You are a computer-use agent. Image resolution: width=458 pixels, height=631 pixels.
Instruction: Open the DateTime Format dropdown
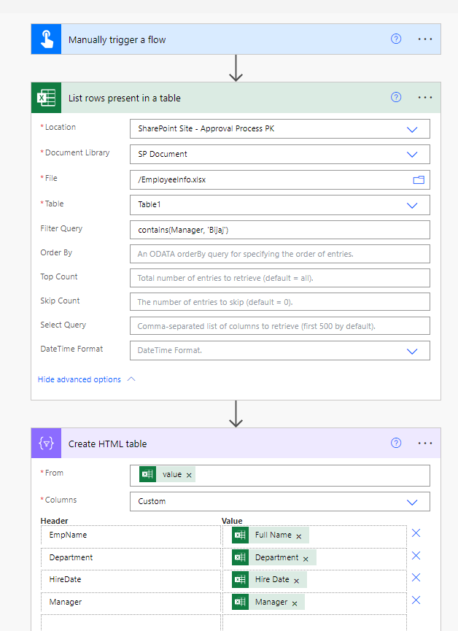(411, 351)
